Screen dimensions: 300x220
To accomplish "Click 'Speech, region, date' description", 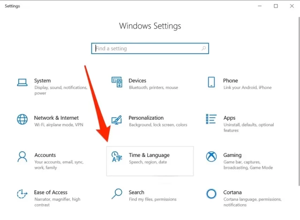I will click(x=148, y=162).
